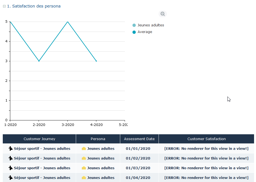Click the journey icon in the 01/03/2020 row
256x182 pixels.
pyautogui.click(x=11, y=168)
